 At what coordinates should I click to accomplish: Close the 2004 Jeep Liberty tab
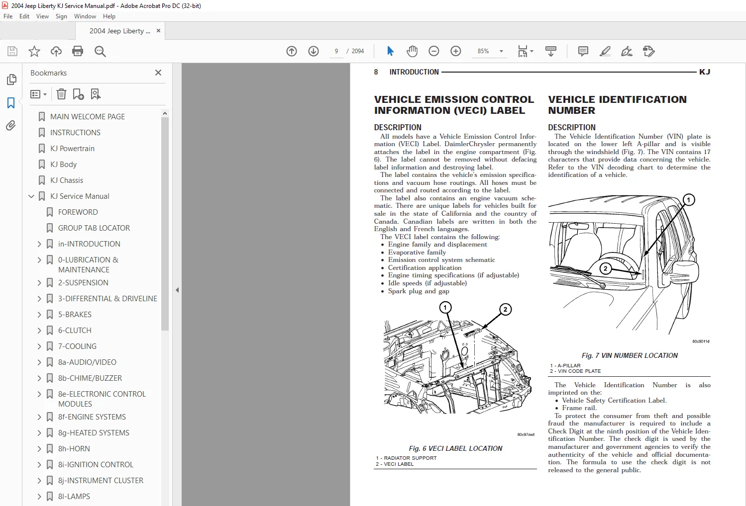pyautogui.click(x=158, y=31)
